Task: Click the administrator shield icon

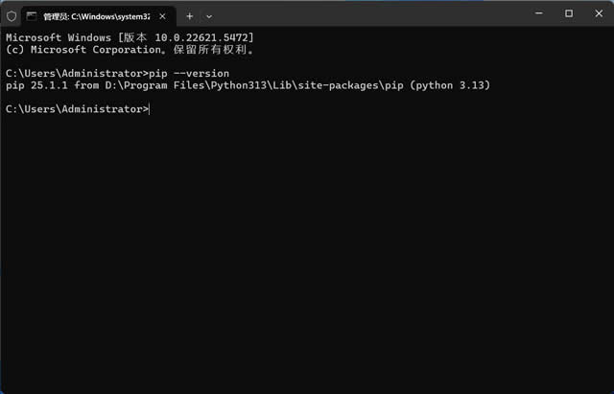Action: click(11, 16)
